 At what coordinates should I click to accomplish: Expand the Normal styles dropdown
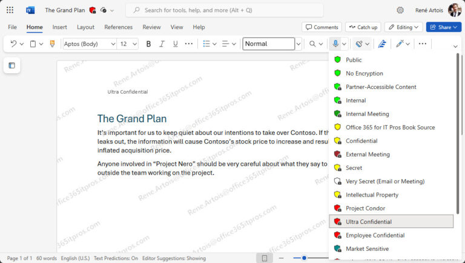[298, 44]
